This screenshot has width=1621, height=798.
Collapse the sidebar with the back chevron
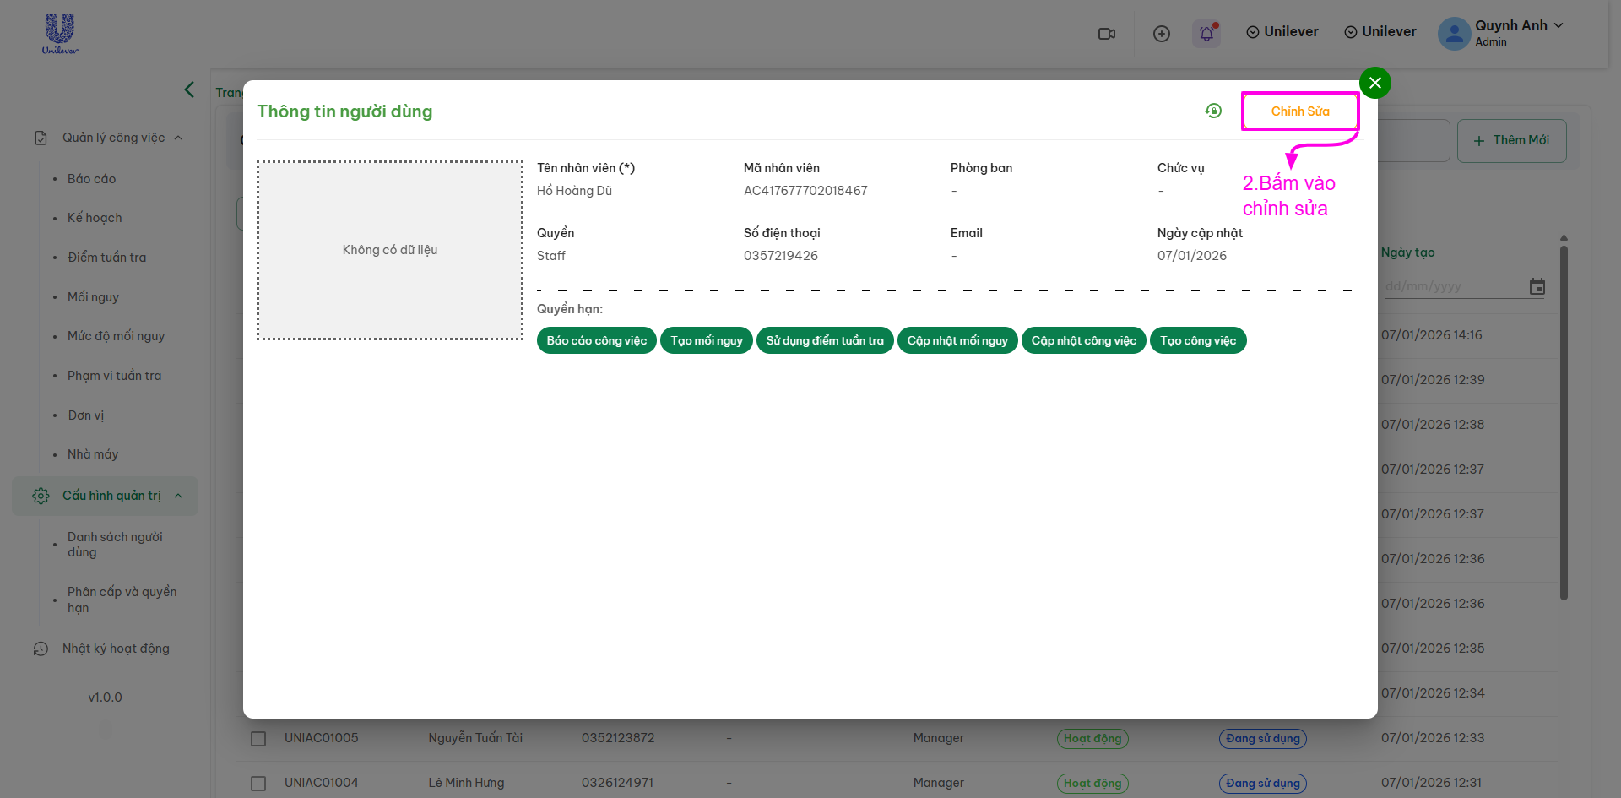[189, 90]
